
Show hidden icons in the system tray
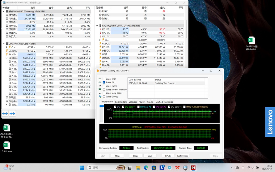coord(231,168)
